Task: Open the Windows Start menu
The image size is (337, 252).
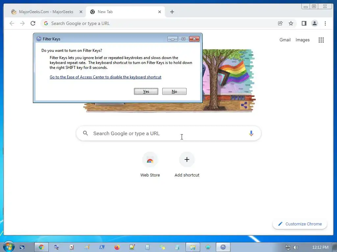Action: click(9, 247)
